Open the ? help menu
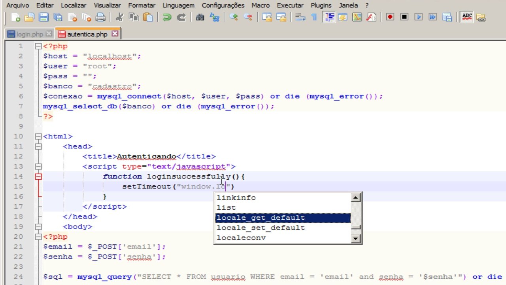 click(367, 6)
